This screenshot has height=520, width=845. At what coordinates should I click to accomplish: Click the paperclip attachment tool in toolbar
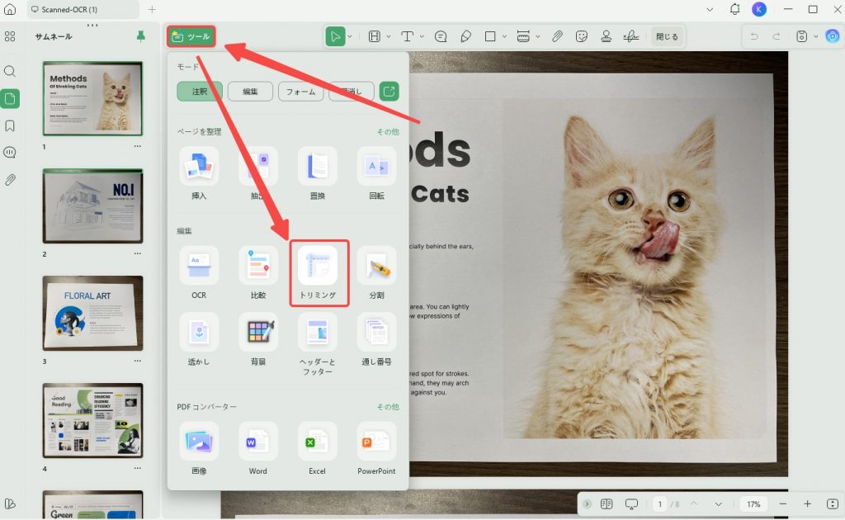557,36
